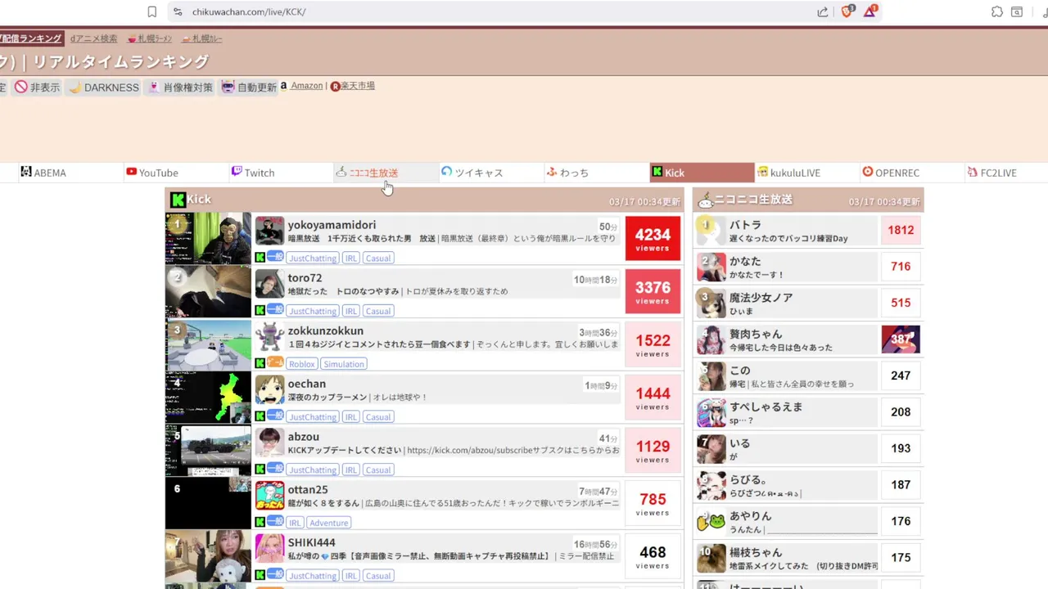
Task: Toggle DARKNESS mode
Action: click(104, 87)
